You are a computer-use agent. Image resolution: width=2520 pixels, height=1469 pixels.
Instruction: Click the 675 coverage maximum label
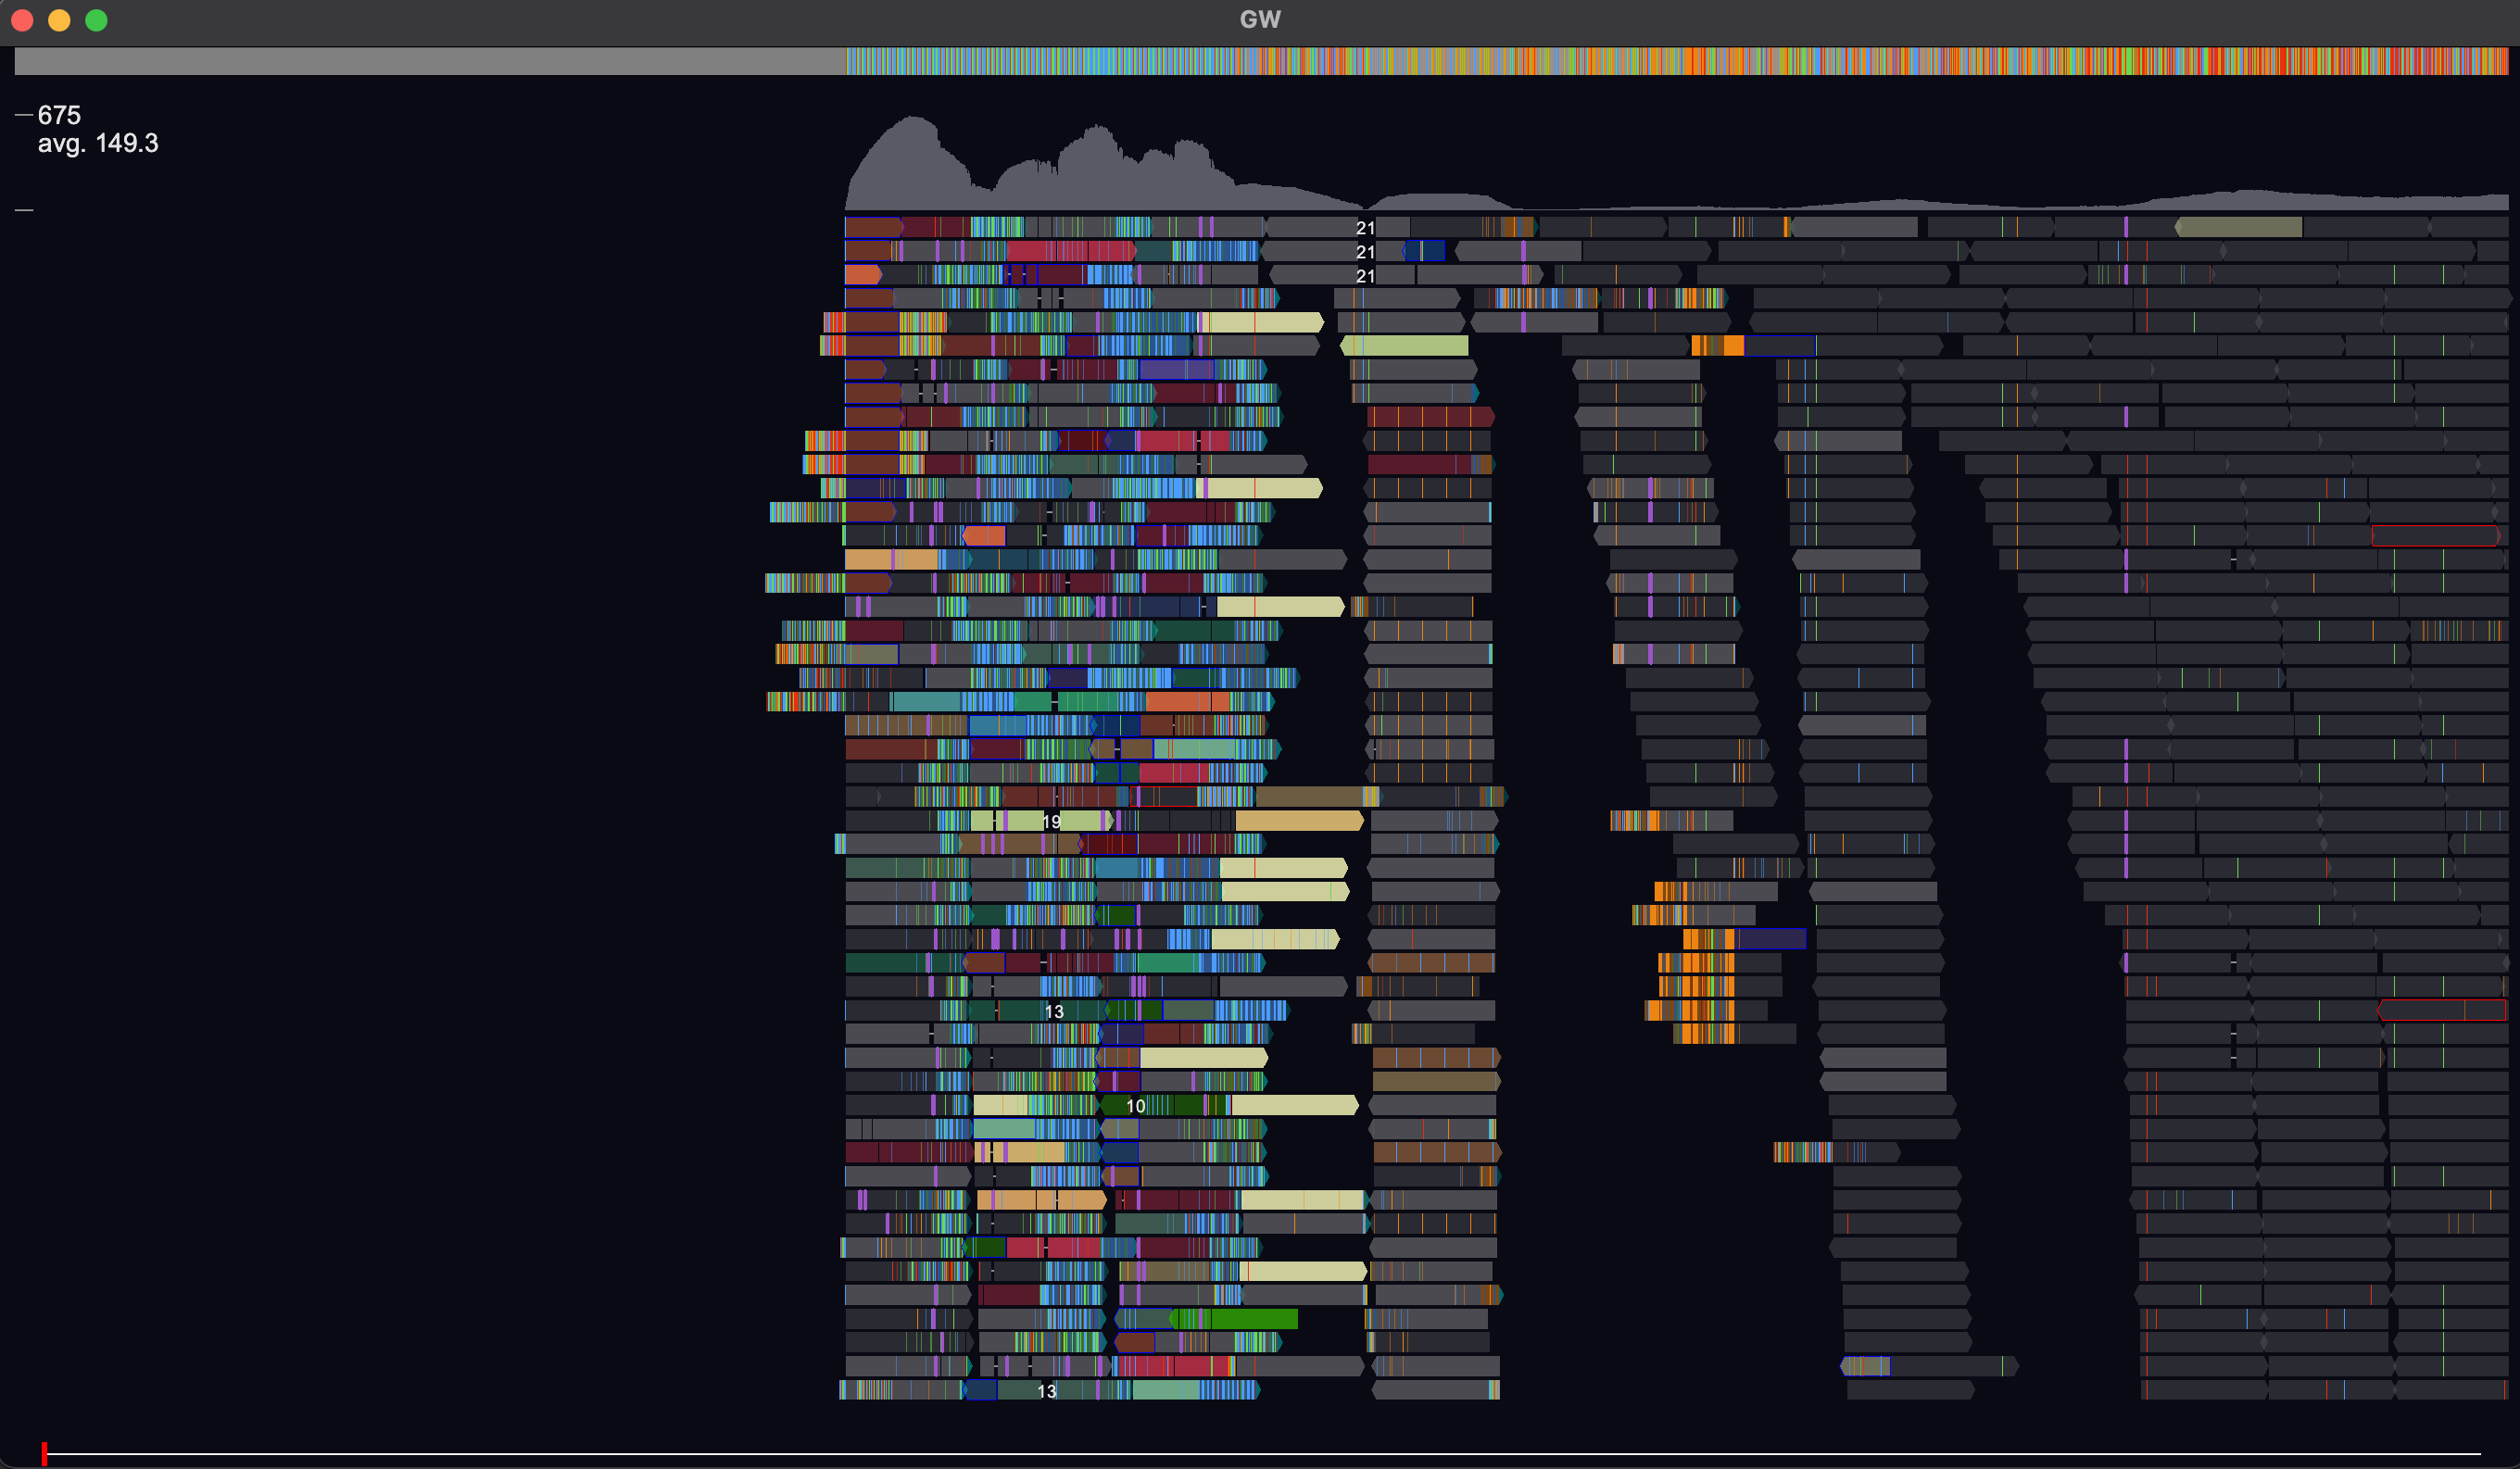(x=59, y=115)
